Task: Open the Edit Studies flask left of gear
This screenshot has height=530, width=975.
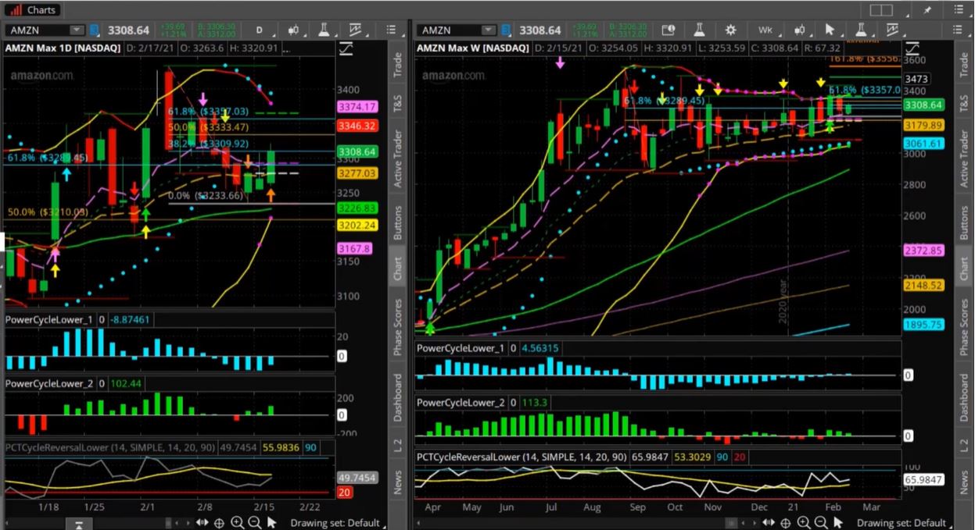Action: [x=699, y=30]
